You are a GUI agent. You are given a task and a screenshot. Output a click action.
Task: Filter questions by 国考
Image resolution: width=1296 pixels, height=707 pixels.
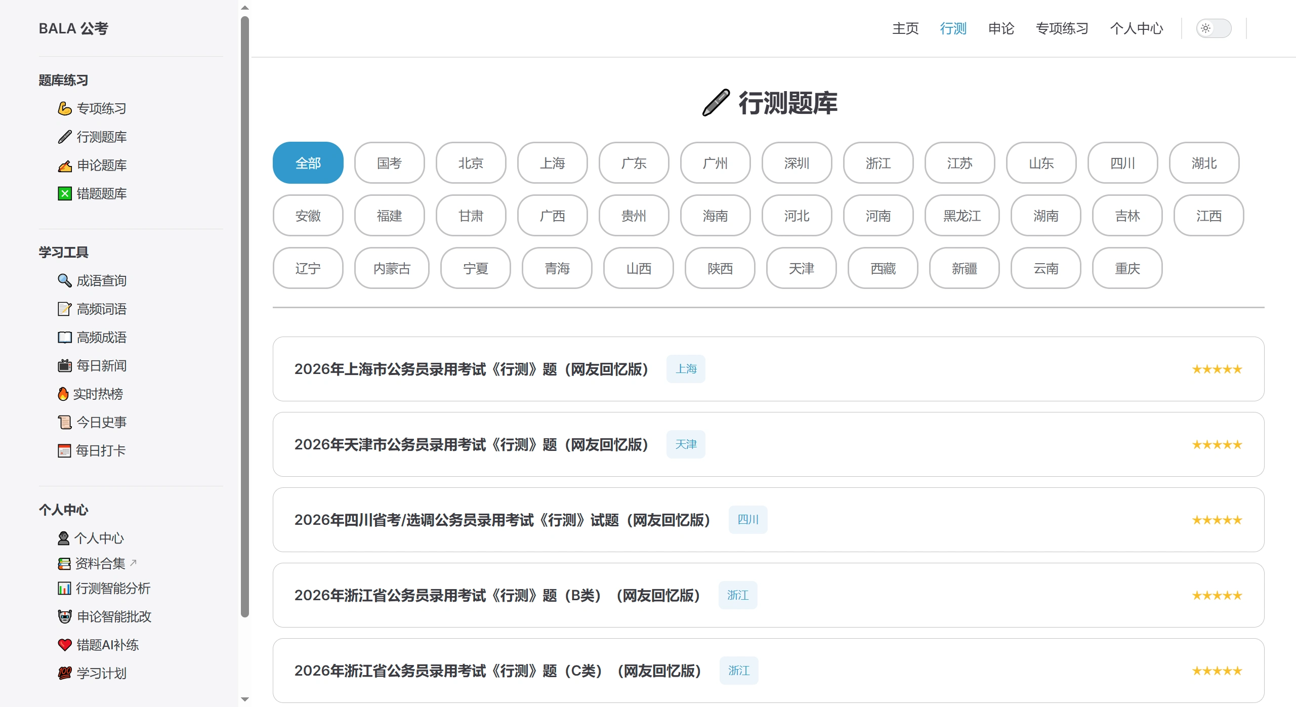(389, 162)
